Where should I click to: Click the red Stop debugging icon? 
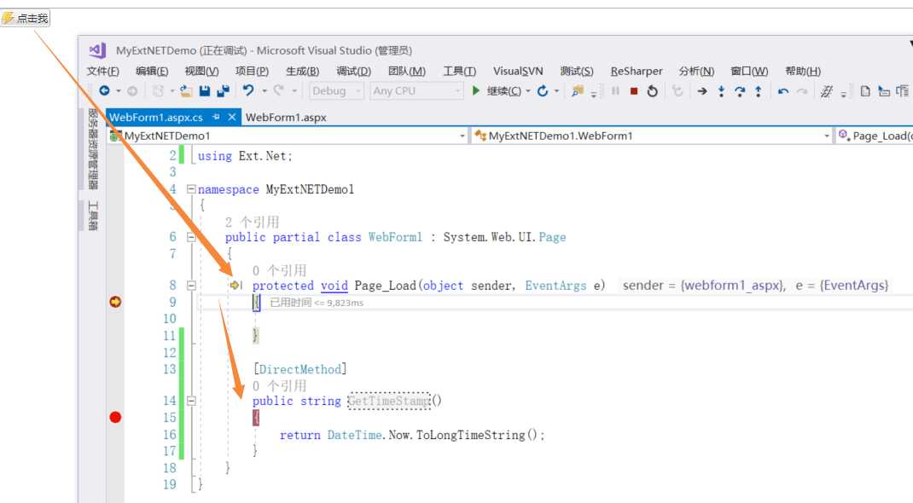634,90
